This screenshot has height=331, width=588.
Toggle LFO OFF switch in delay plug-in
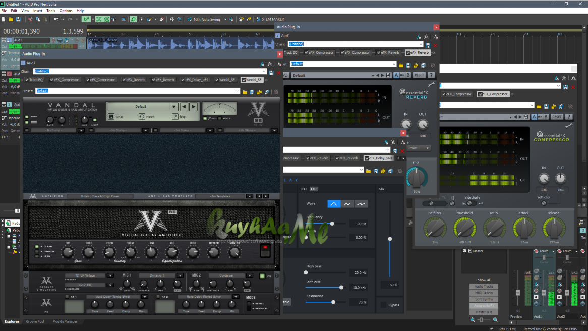[314, 189]
